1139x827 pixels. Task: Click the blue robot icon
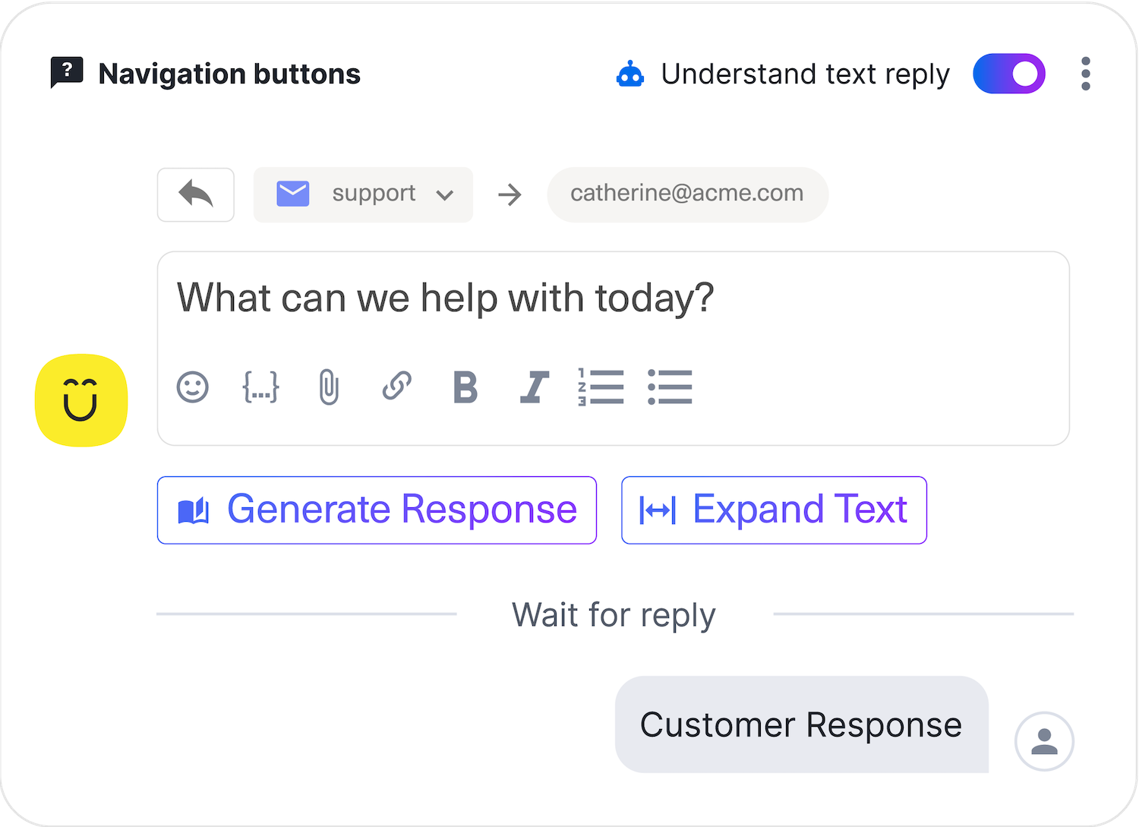pyautogui.click(x=630, y=74)
